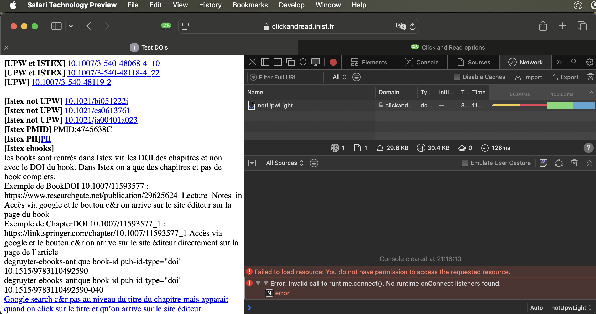Viewport: 596px width, 314px height.
Task: Open device settings monitor icon
Action: (315, 62)
